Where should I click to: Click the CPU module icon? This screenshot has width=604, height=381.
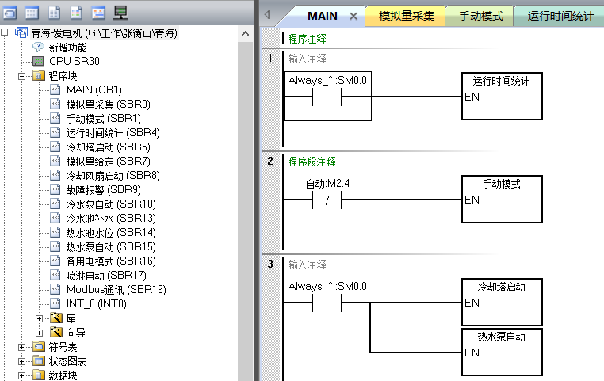pos(38,61)
